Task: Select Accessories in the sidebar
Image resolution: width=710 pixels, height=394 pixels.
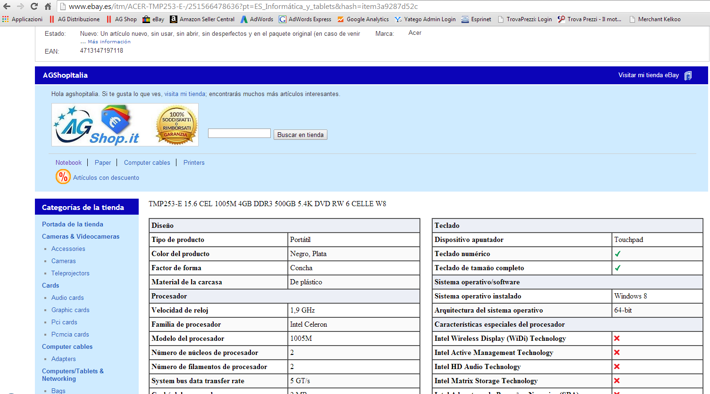Action: click(x=68, y=249)
